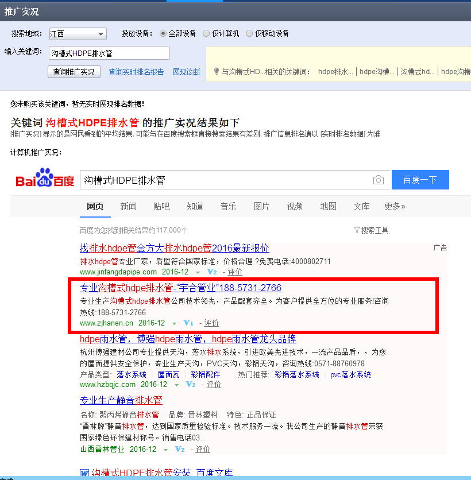Expand dropdown arrow next to 山西晋林管业
471x480 pixels.
click(x=165, y=450)
